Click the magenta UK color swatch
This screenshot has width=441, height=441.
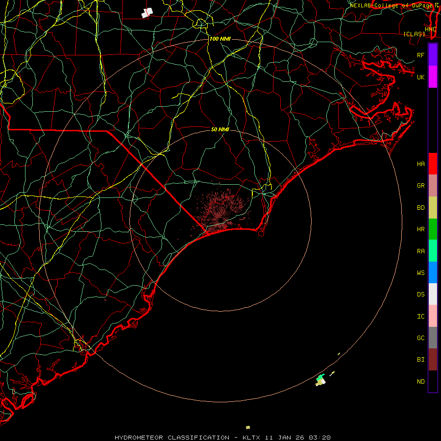click(433, 77)
